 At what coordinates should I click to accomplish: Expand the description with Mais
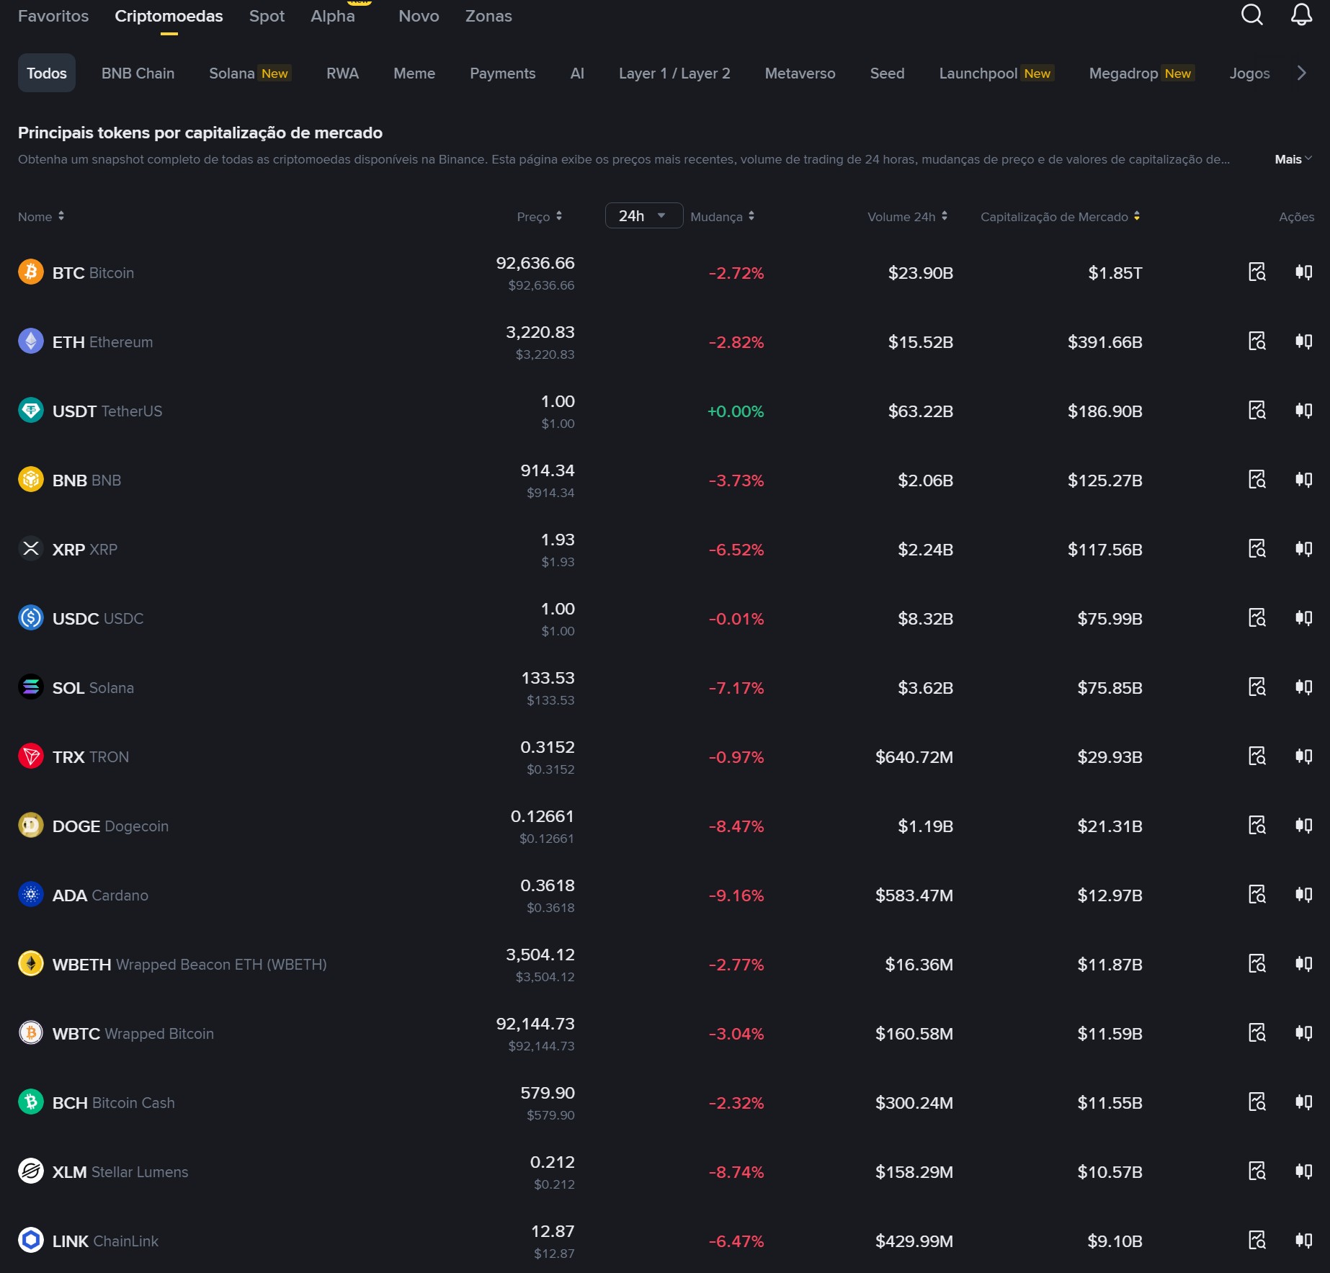tap(1293, 159)
